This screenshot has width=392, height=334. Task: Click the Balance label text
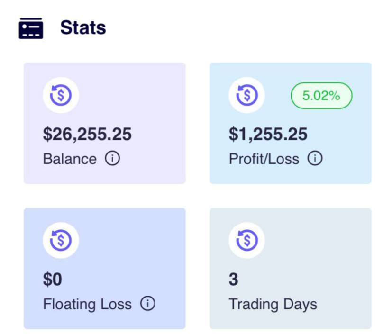pos(70,159)
